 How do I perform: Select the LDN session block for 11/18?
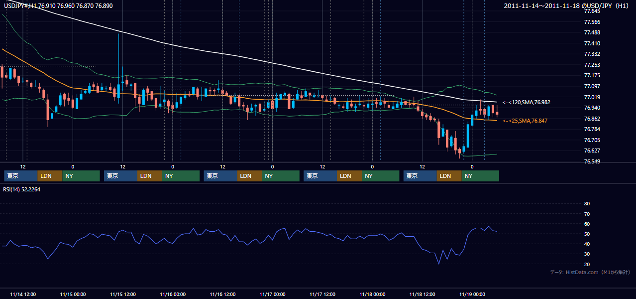tap(449, 176)
